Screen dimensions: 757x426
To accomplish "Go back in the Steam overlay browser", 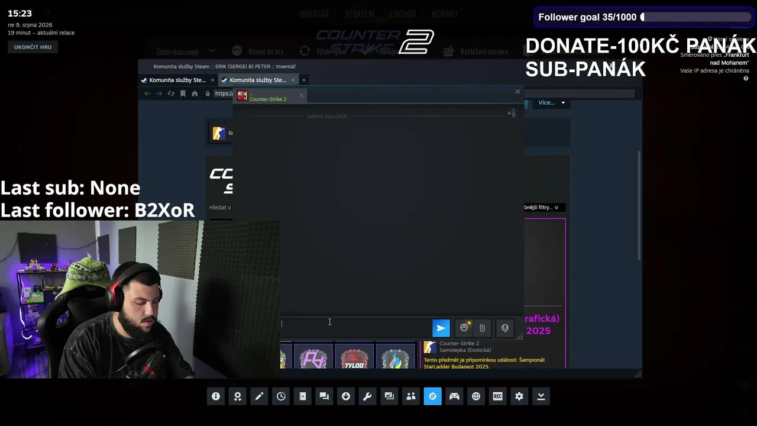I will coord(147,93).
